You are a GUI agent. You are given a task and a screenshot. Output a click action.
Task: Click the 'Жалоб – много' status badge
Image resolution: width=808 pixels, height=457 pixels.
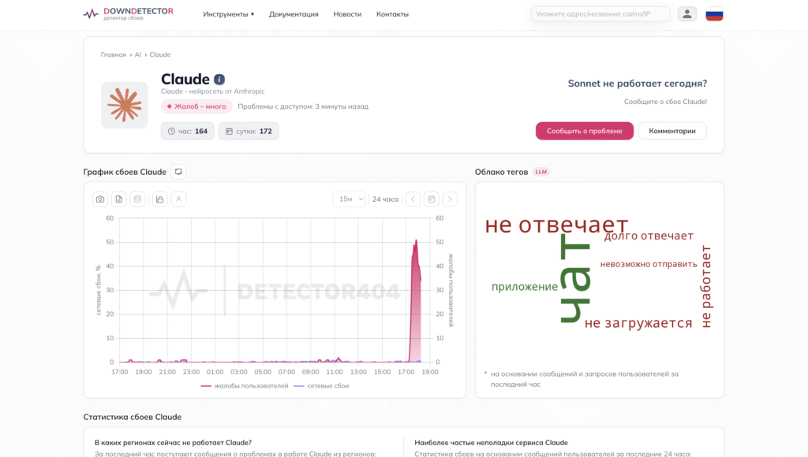coord(196,106)
